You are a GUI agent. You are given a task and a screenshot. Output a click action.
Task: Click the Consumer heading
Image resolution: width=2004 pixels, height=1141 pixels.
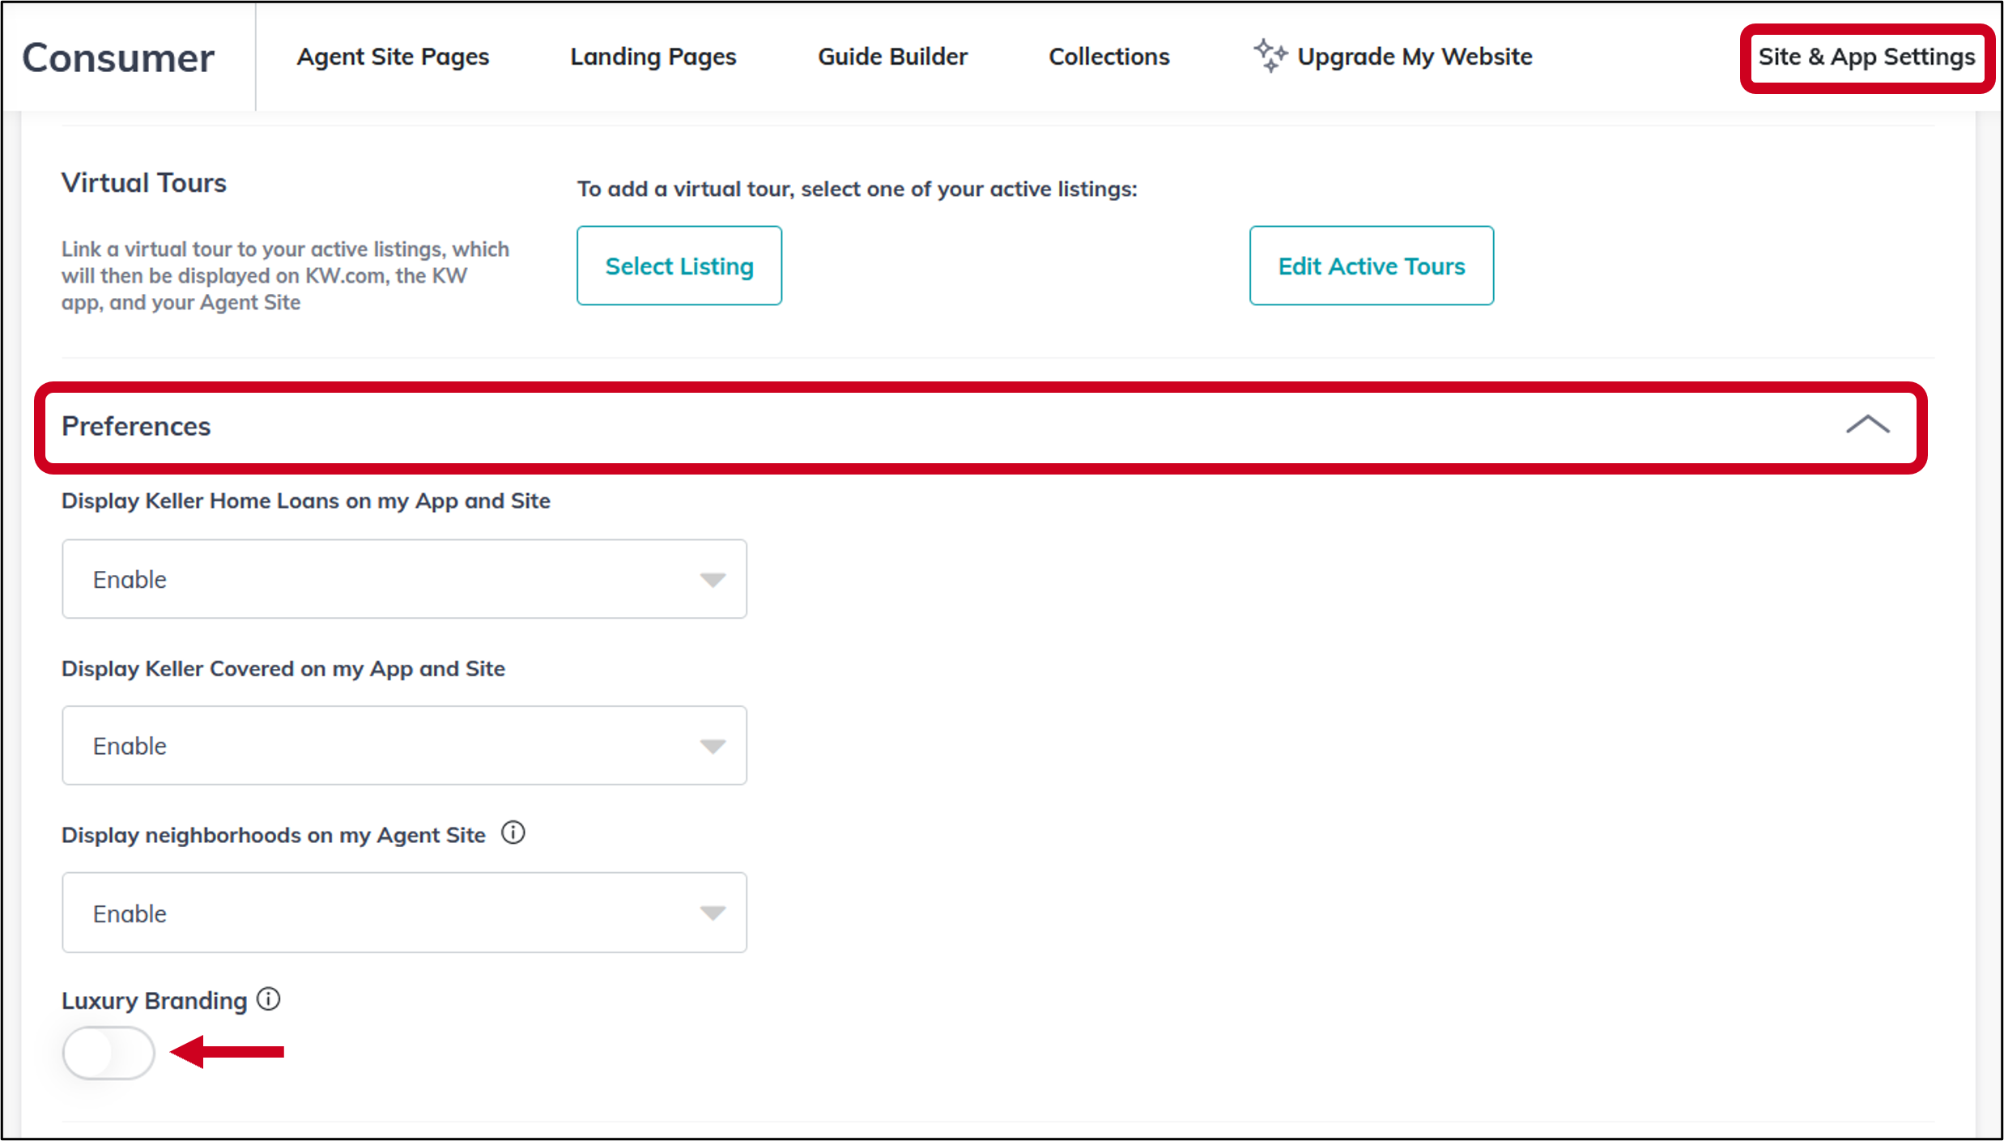[118, 58]
